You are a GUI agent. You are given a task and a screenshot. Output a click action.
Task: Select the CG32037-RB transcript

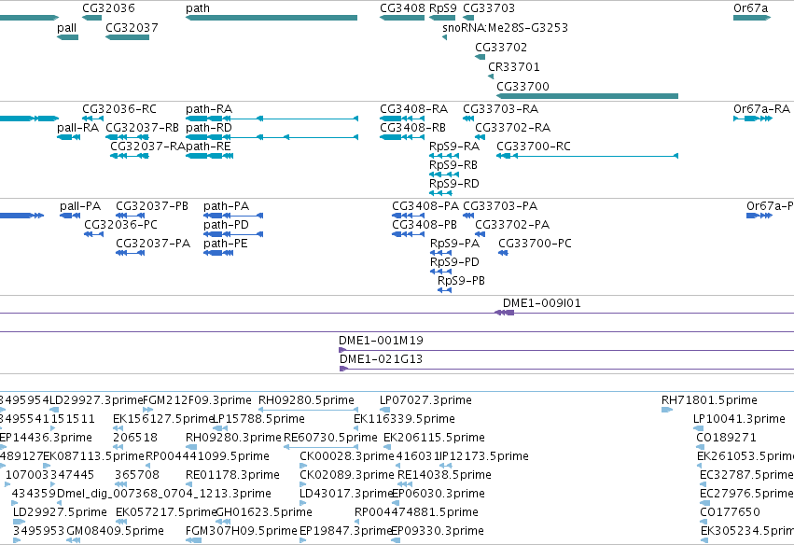(127, 137)
